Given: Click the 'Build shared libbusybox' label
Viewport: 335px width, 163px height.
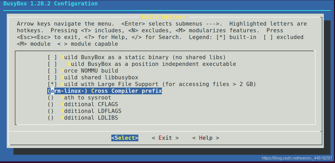Looking at the screenshot, I should pos(100,77).
